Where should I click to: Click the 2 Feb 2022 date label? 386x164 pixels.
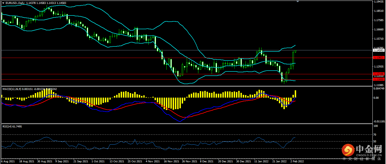point(297,162)
